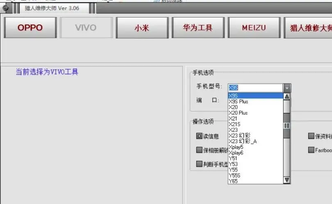Click the 手机型号 combo box field
The image size is (332, 204).
point(255,88)
